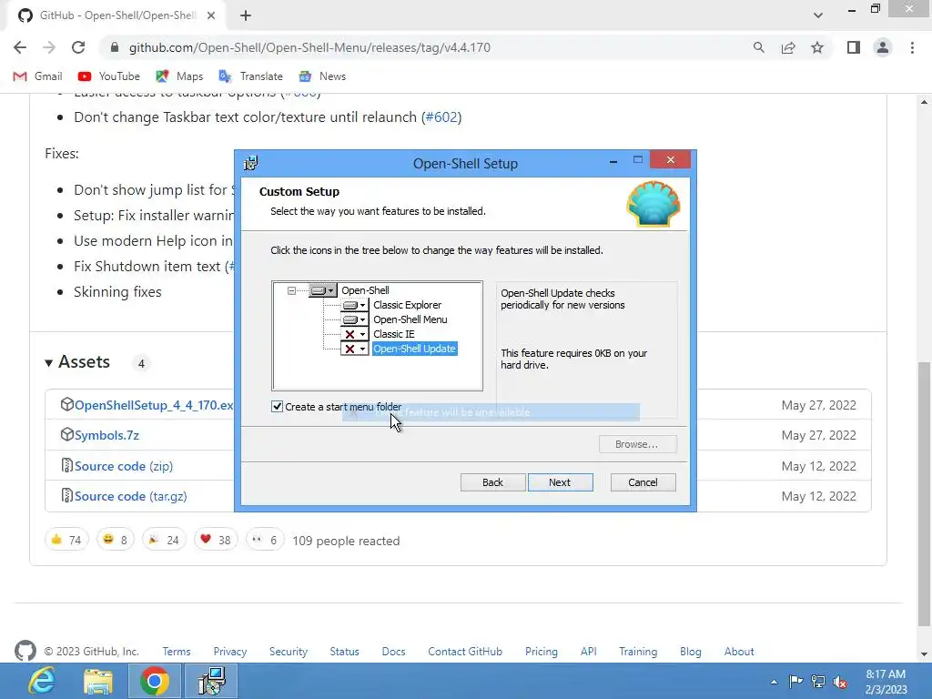
Task: Click the Chrome search icon in address bar
Action: click(758, 47)
